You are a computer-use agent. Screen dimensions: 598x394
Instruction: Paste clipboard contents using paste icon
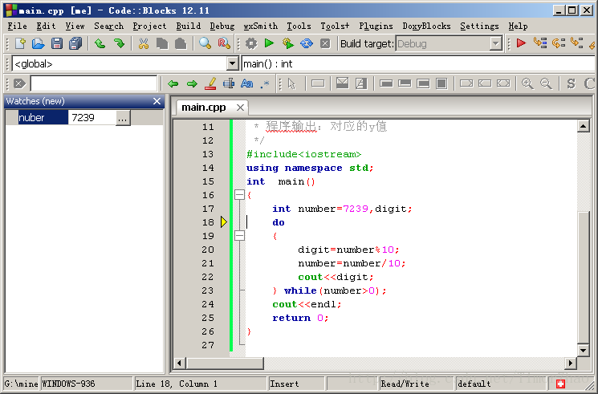pyautogui.click(x=181, y=43)
